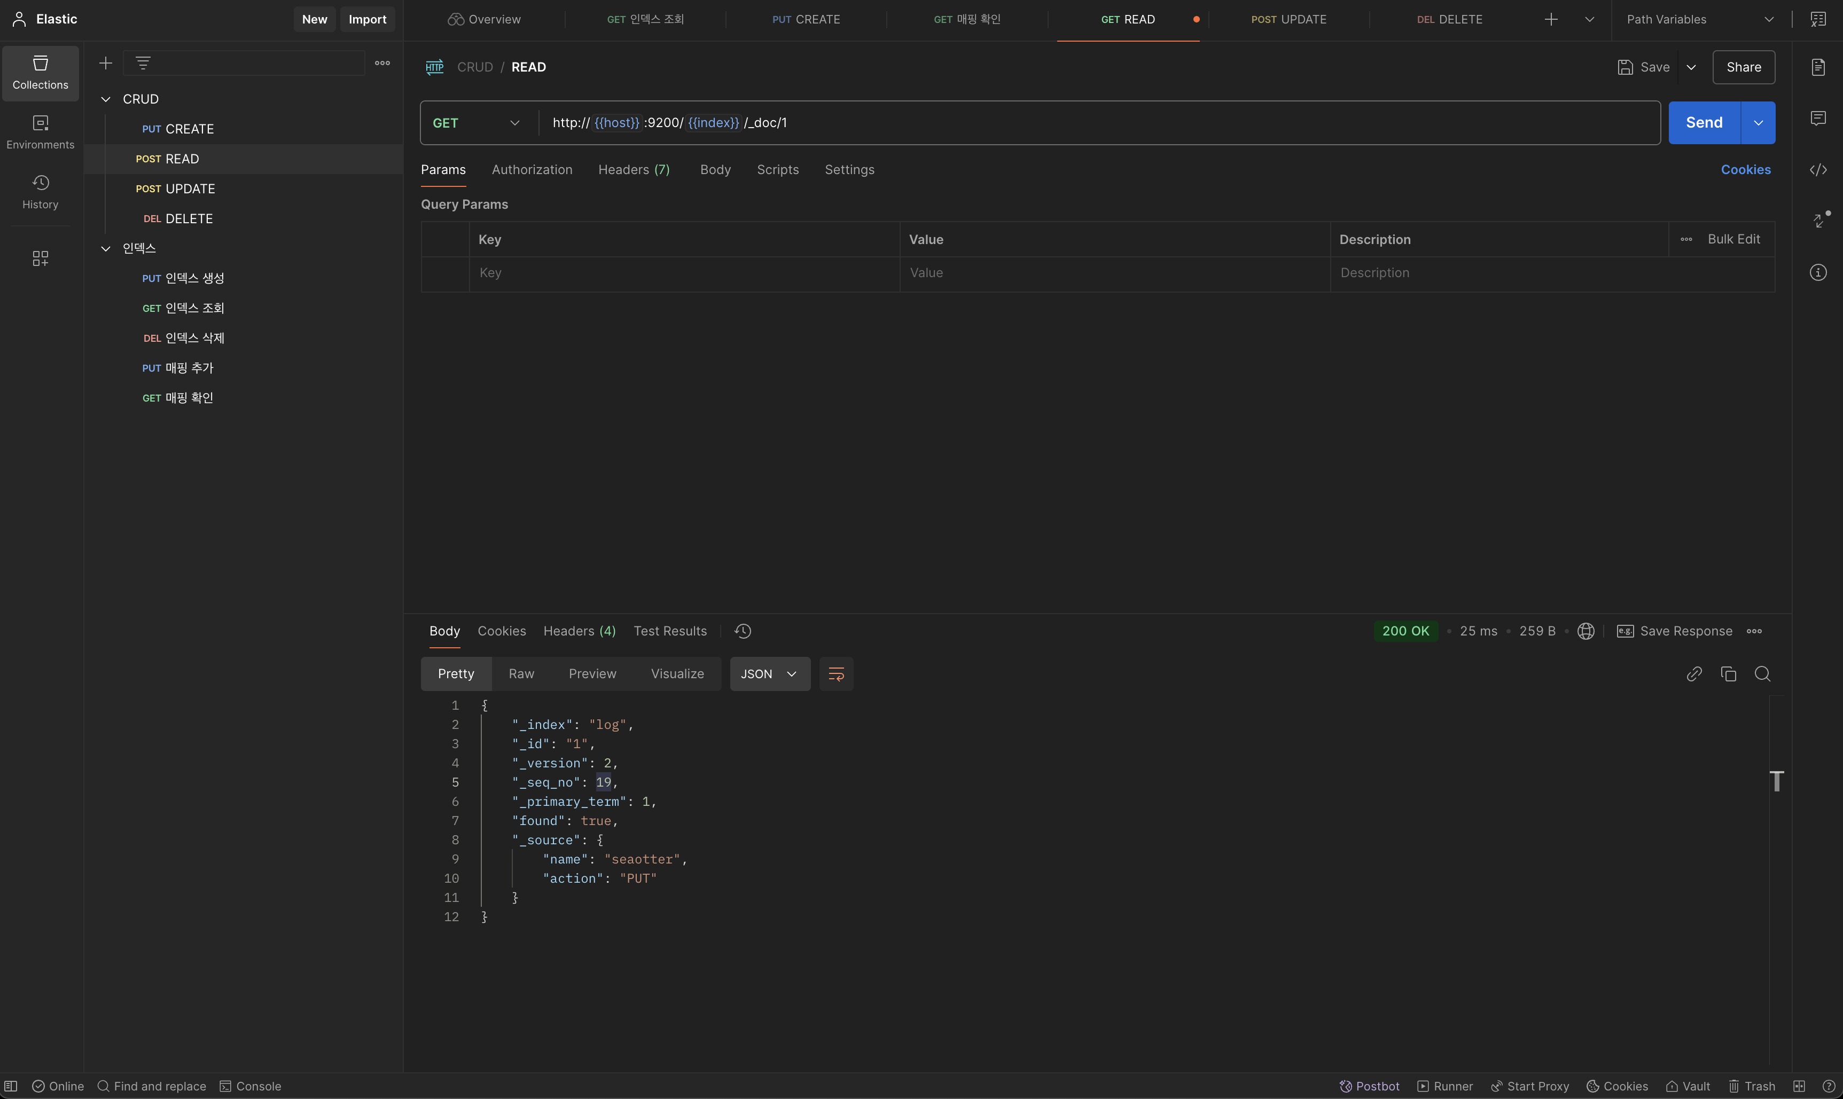Search within the response body
1843x1099 pixels.
coord(1762,674)
